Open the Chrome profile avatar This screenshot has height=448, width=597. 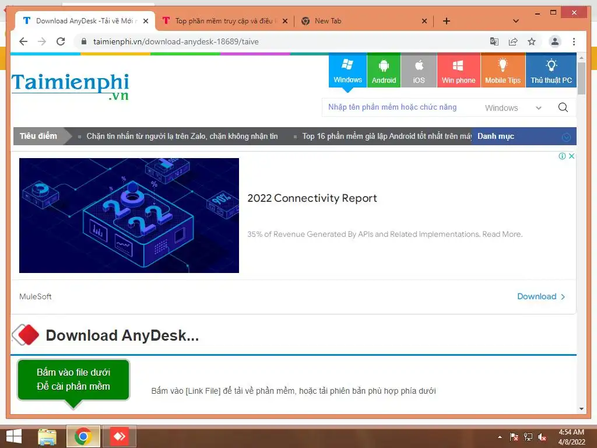(555, 41)
